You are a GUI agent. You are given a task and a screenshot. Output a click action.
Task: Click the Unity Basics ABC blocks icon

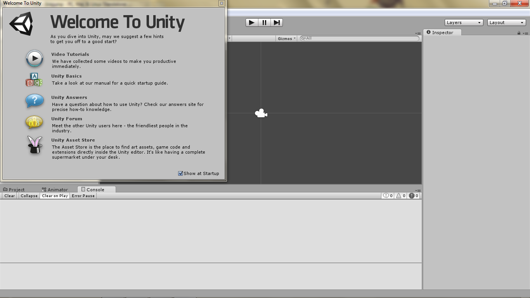[34, 80]
